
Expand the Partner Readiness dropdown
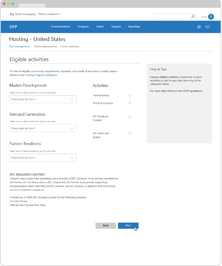point(43,158)
